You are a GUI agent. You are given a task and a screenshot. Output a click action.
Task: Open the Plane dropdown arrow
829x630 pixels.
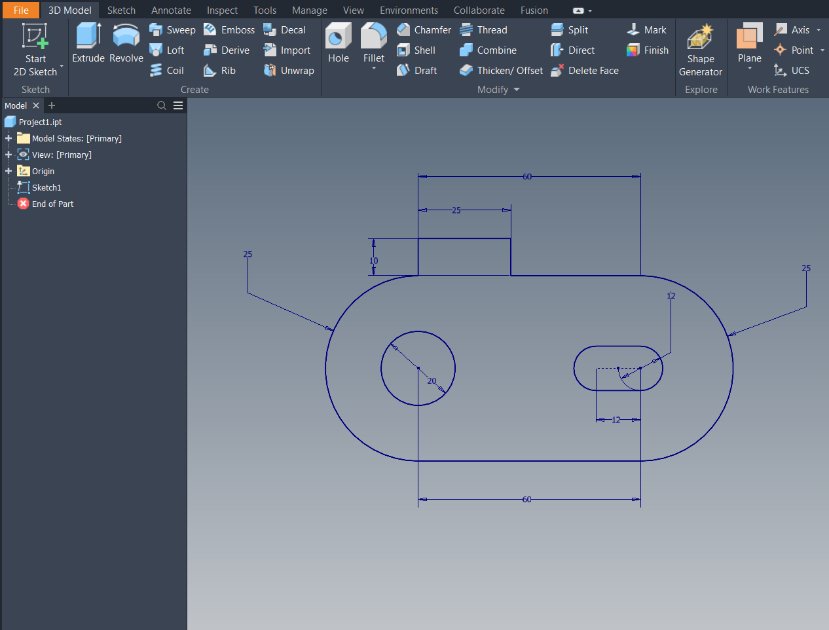(x=750, y=68)
